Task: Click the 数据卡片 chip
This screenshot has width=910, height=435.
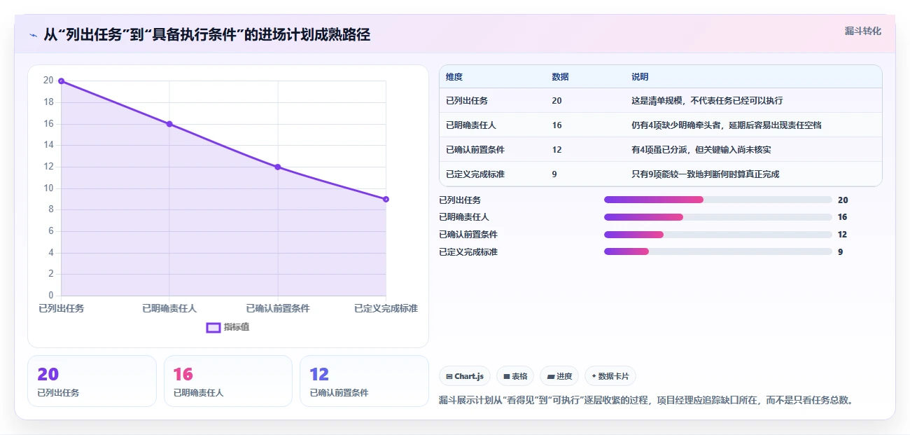Action: coord(610,376)
